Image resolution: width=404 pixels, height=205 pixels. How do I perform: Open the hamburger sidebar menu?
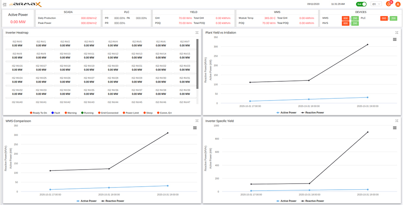point(4,4)
